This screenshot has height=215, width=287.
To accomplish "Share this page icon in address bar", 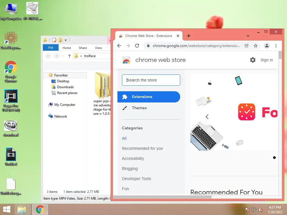I will 247,46.
